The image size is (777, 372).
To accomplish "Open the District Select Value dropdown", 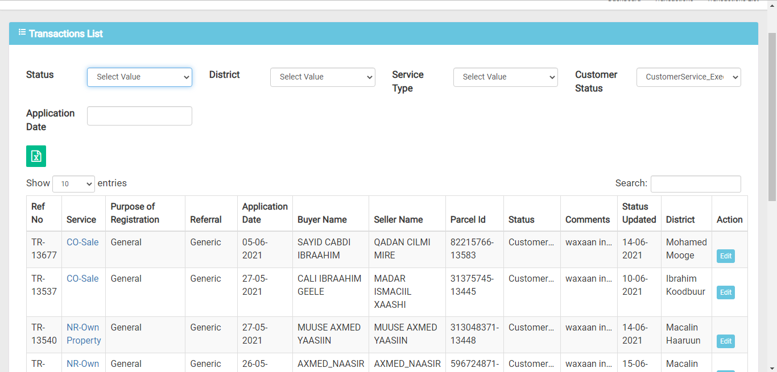I will (x=323, y=77).
